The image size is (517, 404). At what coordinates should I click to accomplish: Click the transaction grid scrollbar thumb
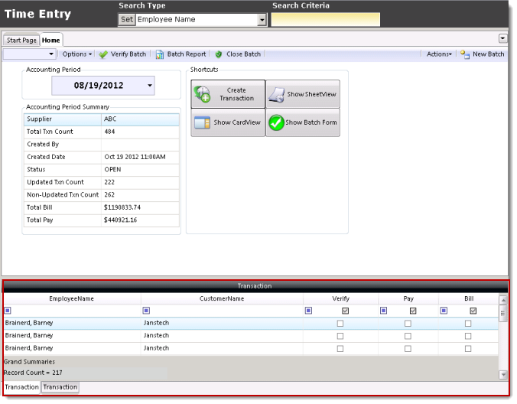502,314
